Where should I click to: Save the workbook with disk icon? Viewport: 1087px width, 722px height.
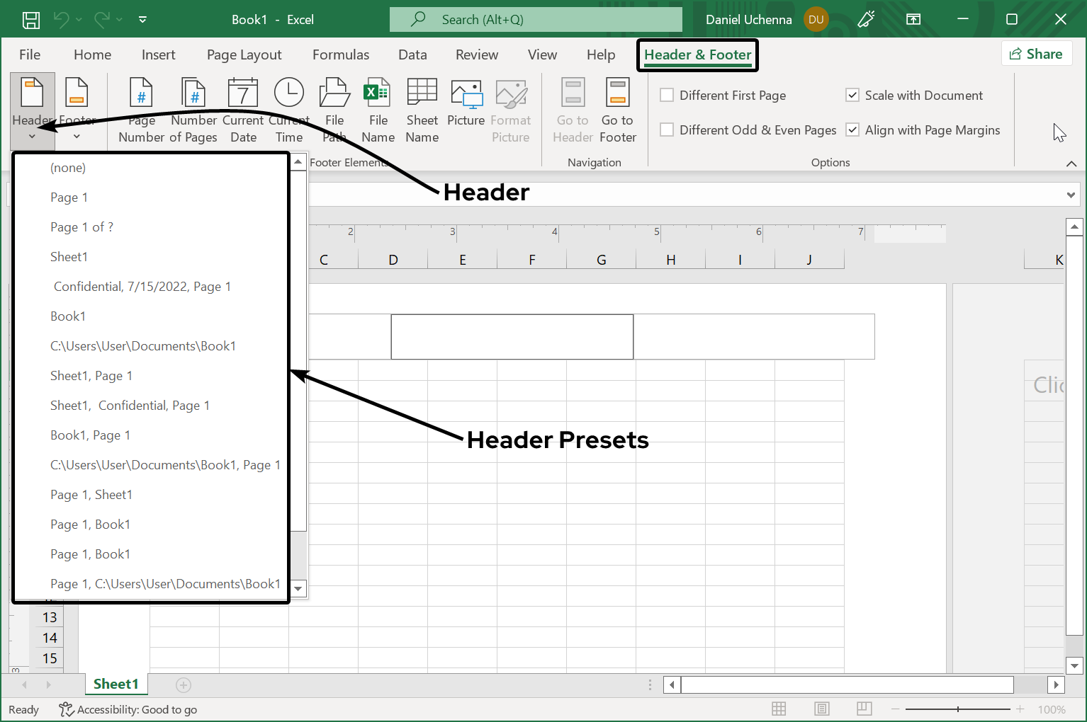[31, 20]
